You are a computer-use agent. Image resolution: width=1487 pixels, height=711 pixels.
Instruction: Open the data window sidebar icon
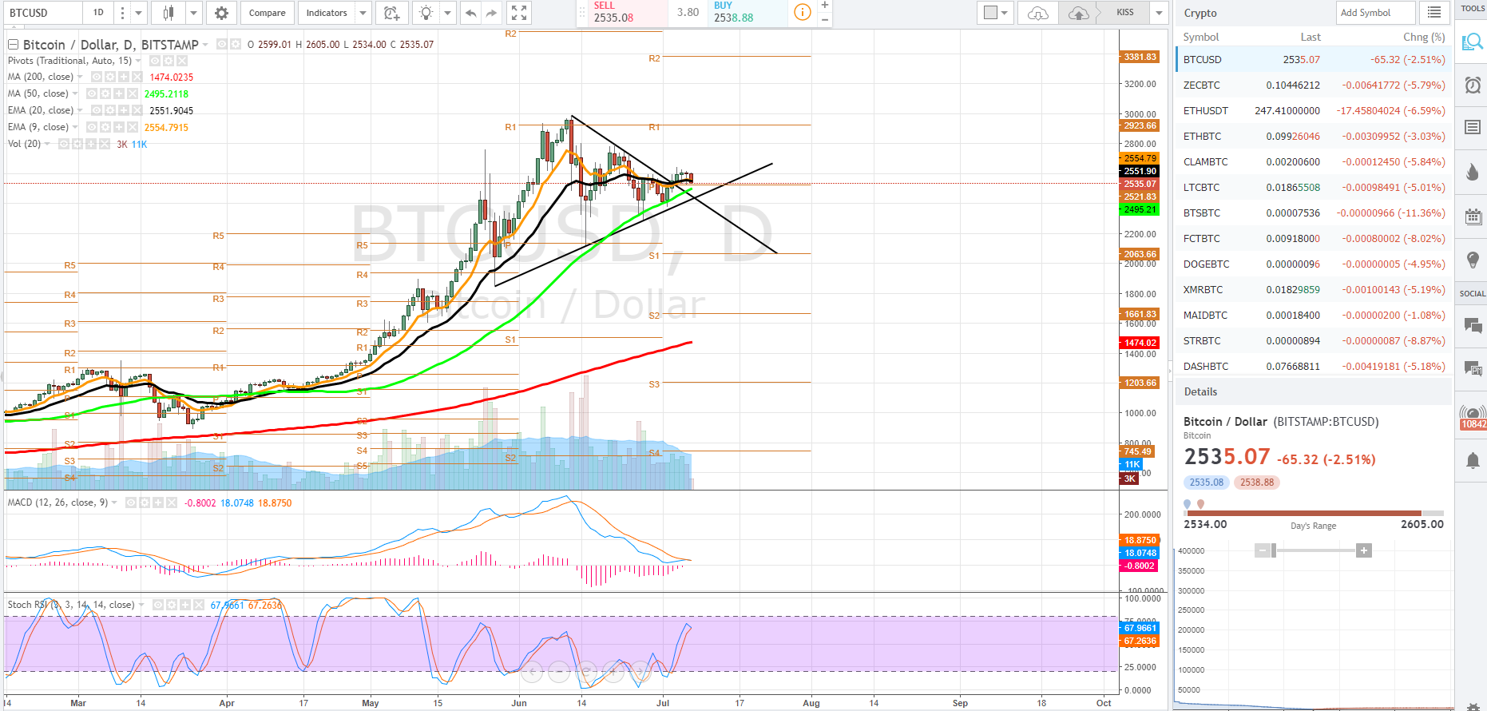(x=1473, y=128)
